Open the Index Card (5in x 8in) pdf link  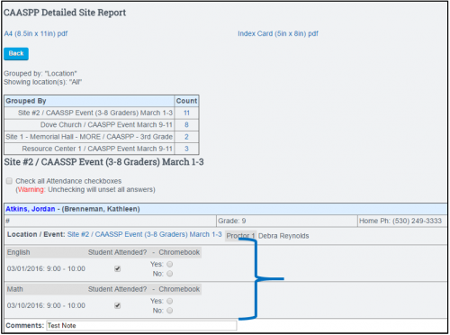click(x=278, y=33)
